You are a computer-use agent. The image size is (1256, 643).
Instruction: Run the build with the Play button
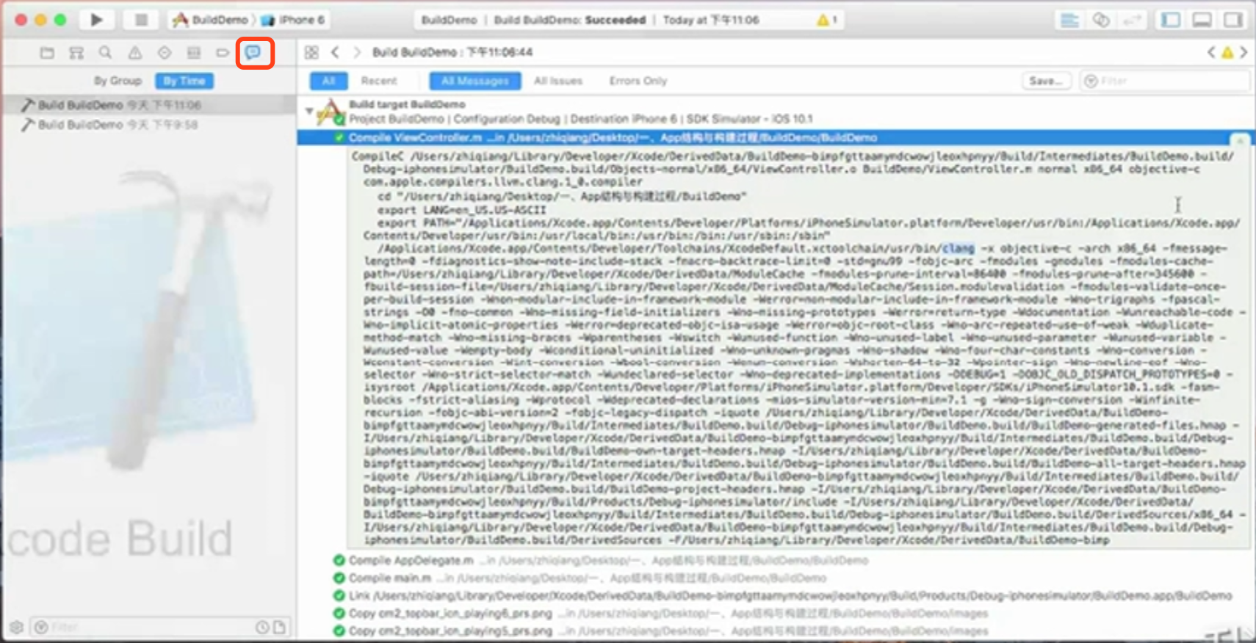(96, 20)
